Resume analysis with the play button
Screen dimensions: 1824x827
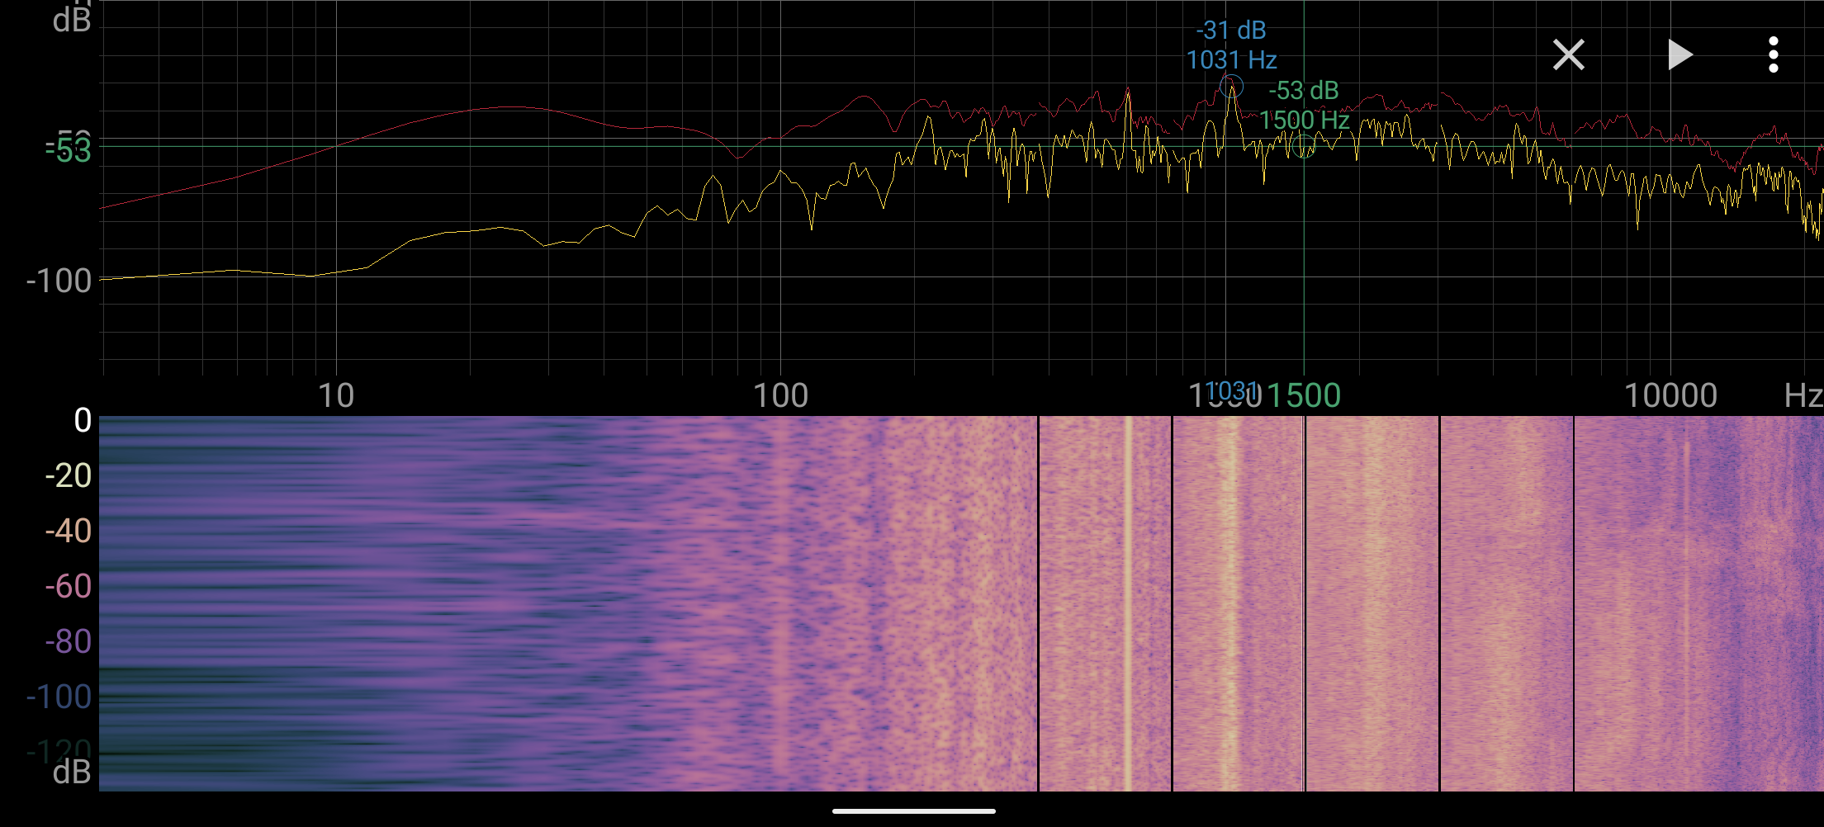(x=1680, y=55)
